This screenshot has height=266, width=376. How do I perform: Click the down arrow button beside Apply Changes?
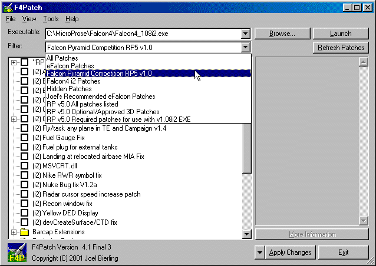260,252
